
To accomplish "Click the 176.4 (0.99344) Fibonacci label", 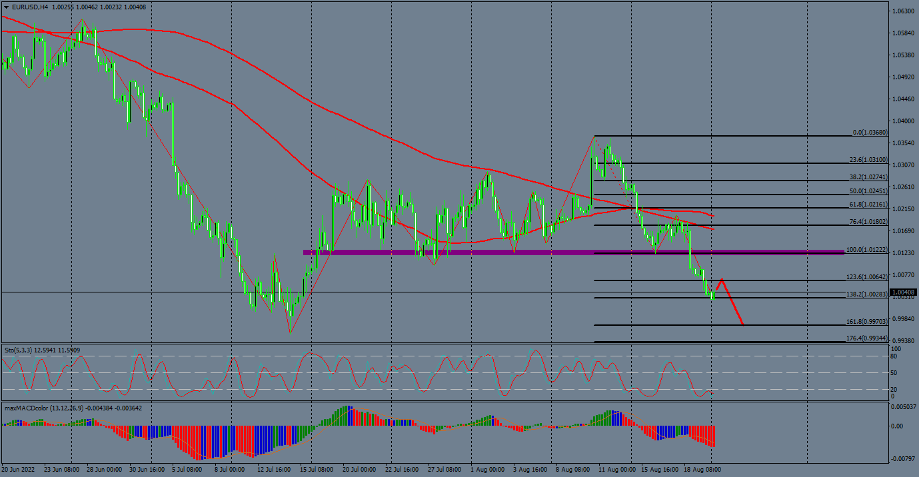I will pyautogui.click(x=866, y=338).
